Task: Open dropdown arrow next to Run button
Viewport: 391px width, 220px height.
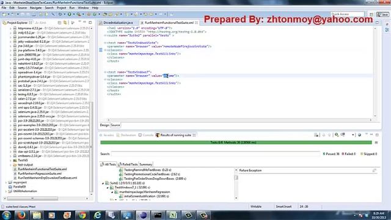Action: tap(73, 15)
